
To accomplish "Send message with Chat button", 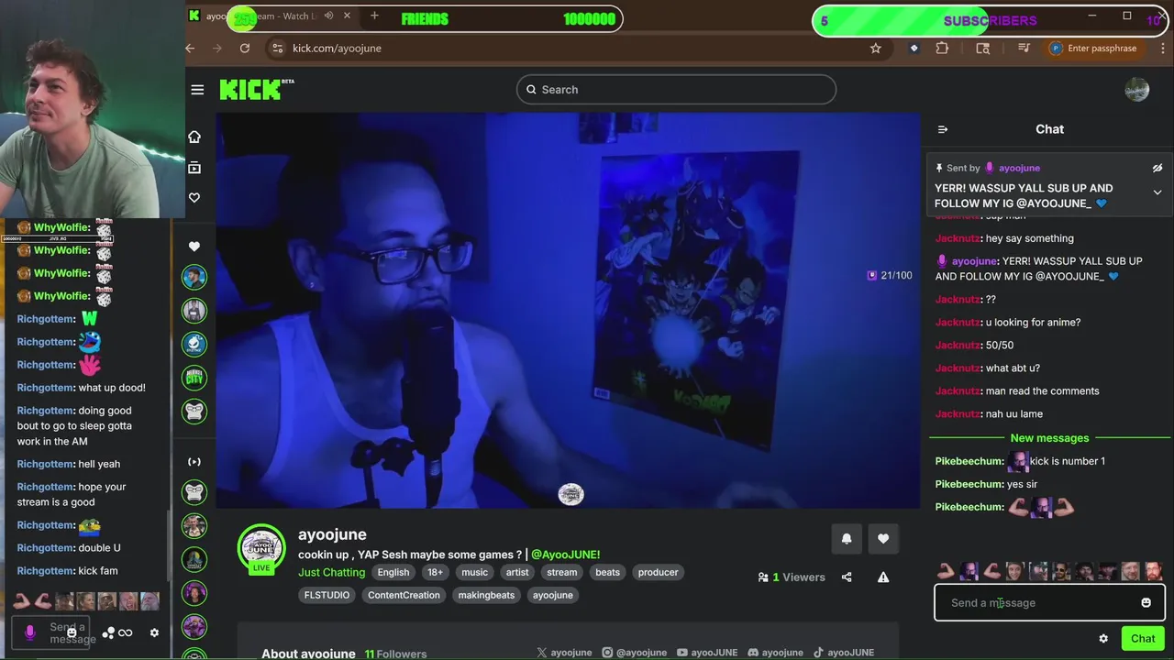I will 1143,639.
